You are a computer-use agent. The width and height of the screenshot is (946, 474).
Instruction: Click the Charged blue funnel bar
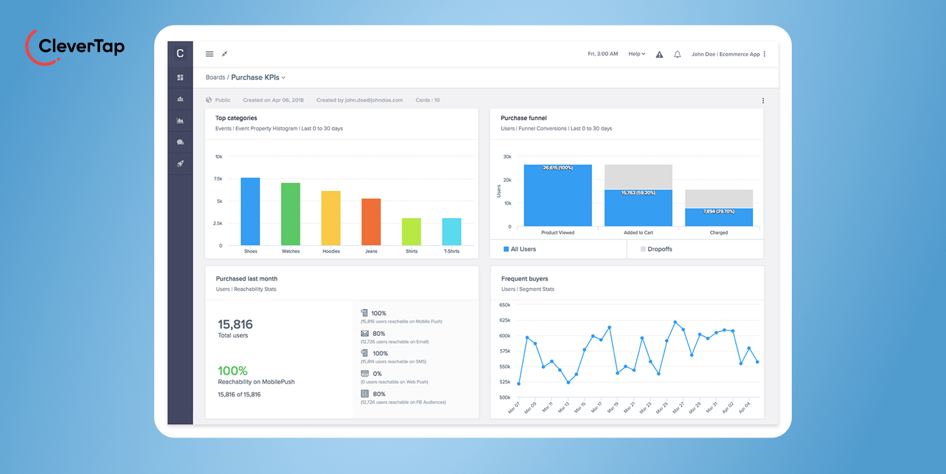[x=719, y=218]
